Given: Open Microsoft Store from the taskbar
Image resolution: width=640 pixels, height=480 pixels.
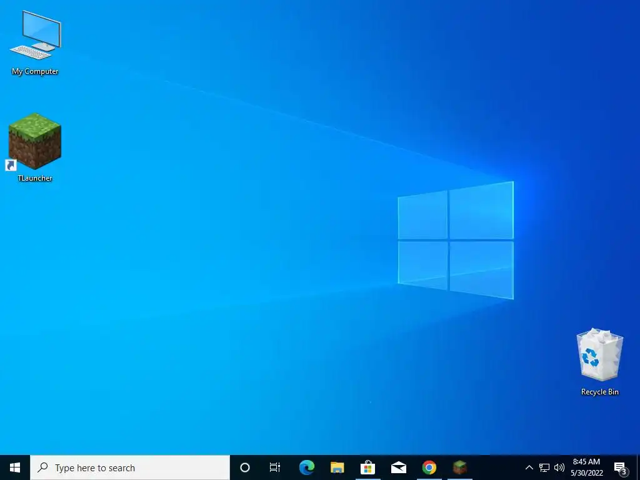Looking at the screenshot, I should pyautogui.click(x=367, y=467).
